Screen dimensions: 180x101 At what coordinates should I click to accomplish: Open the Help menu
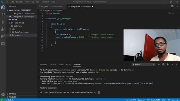[x=53, y=2]
